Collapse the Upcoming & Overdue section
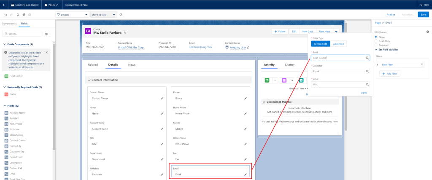The height and width of the screenshot is (180, 432). pyautogui.click(x=264, y=102)
